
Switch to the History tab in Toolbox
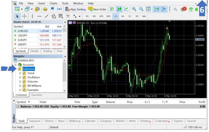[49, 121]
